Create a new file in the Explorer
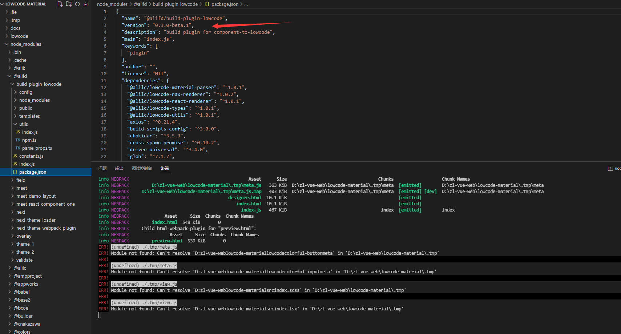The height and width of the screenshot is (334, 621). [60, 4]
